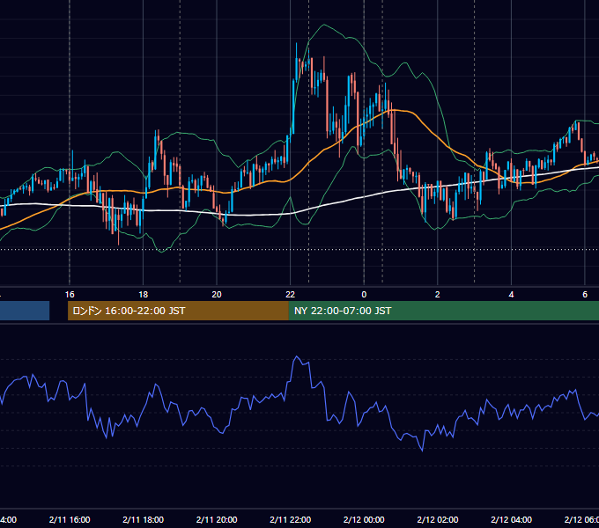599x528 pixels.
Task: Click the blue session band left of London
Action: pyautogui.click(x=25, y=311)
